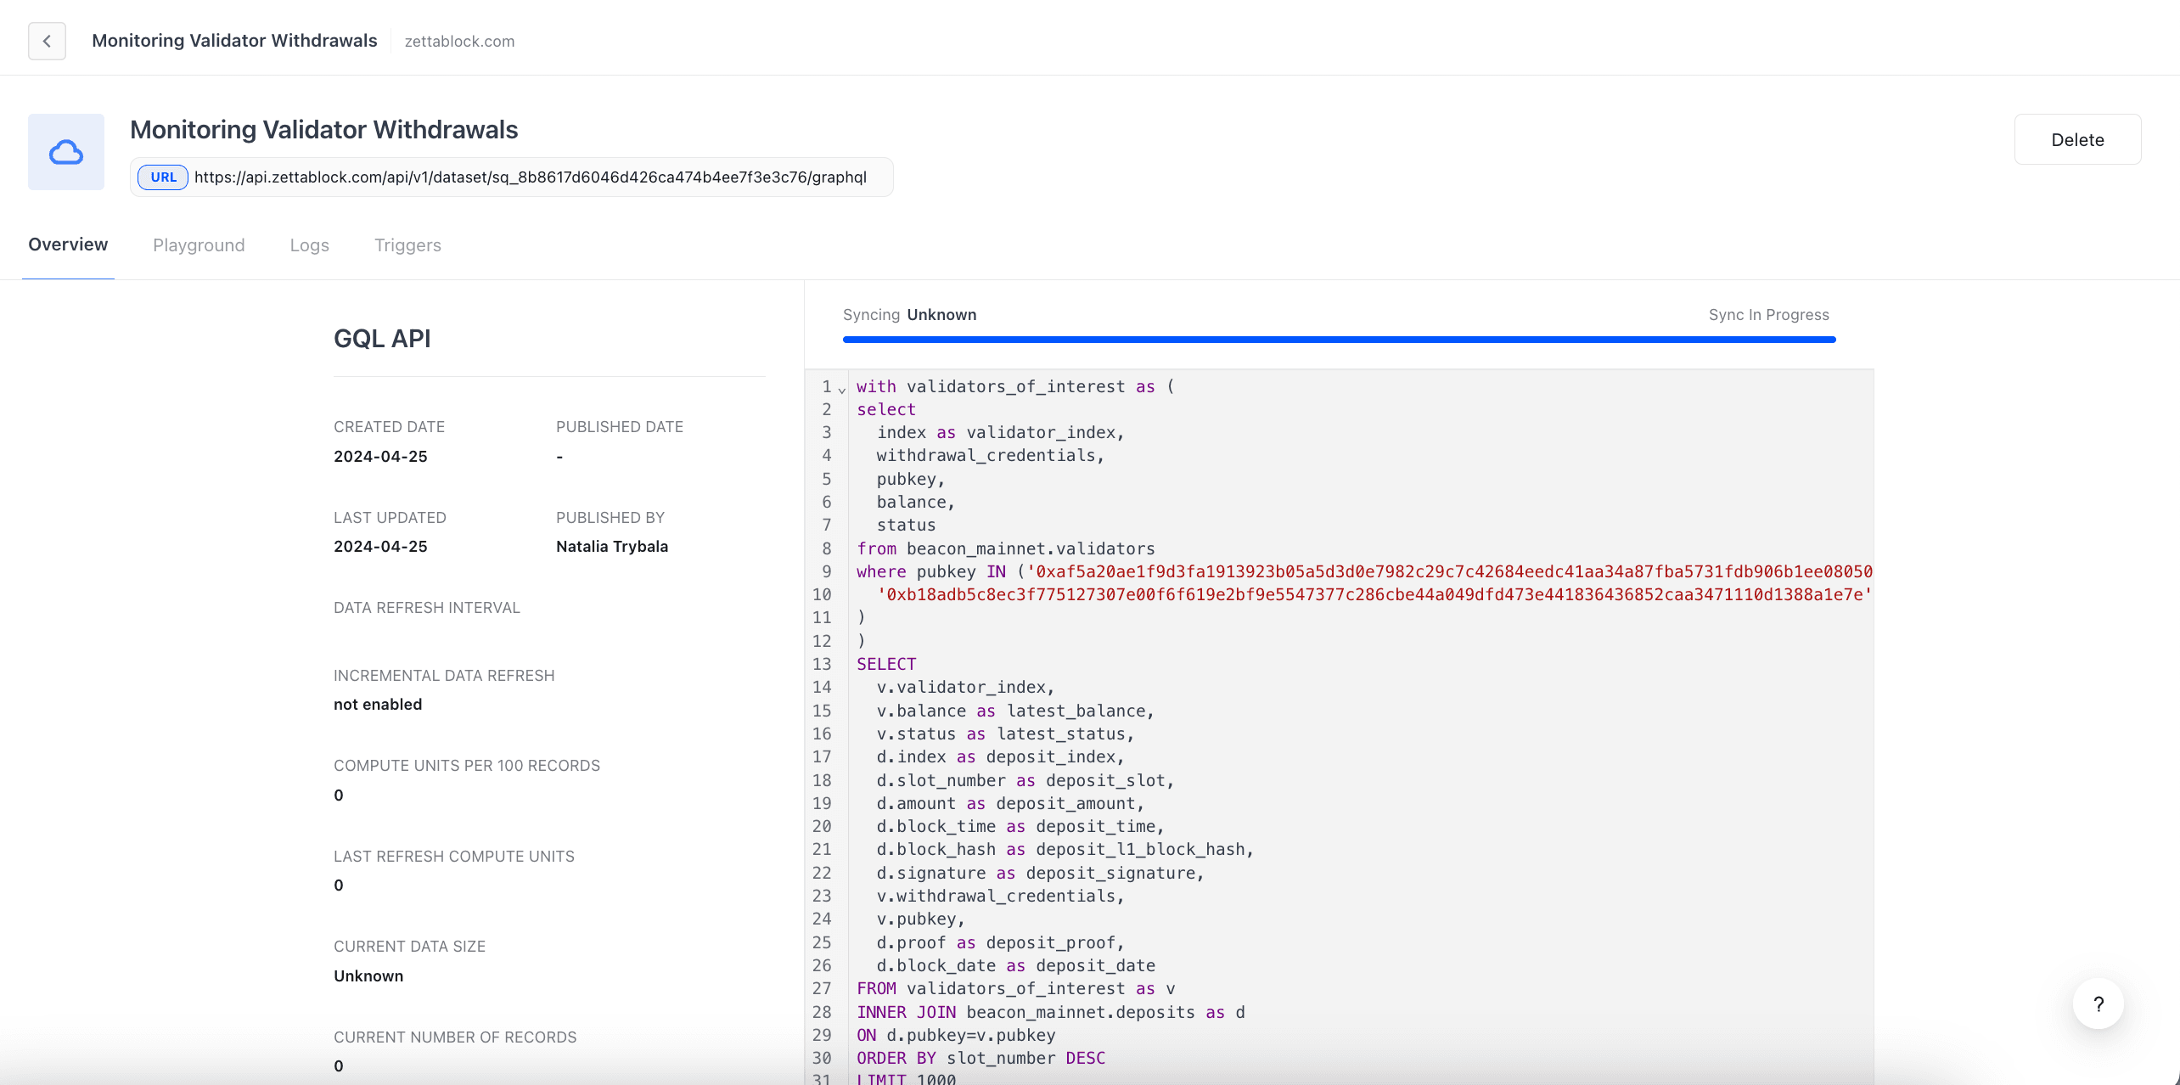
Task: Click the 'where pubkey IN' code line
Action: [1364, 572]
